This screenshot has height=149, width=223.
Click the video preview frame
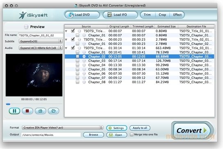(x=34, y=75)
